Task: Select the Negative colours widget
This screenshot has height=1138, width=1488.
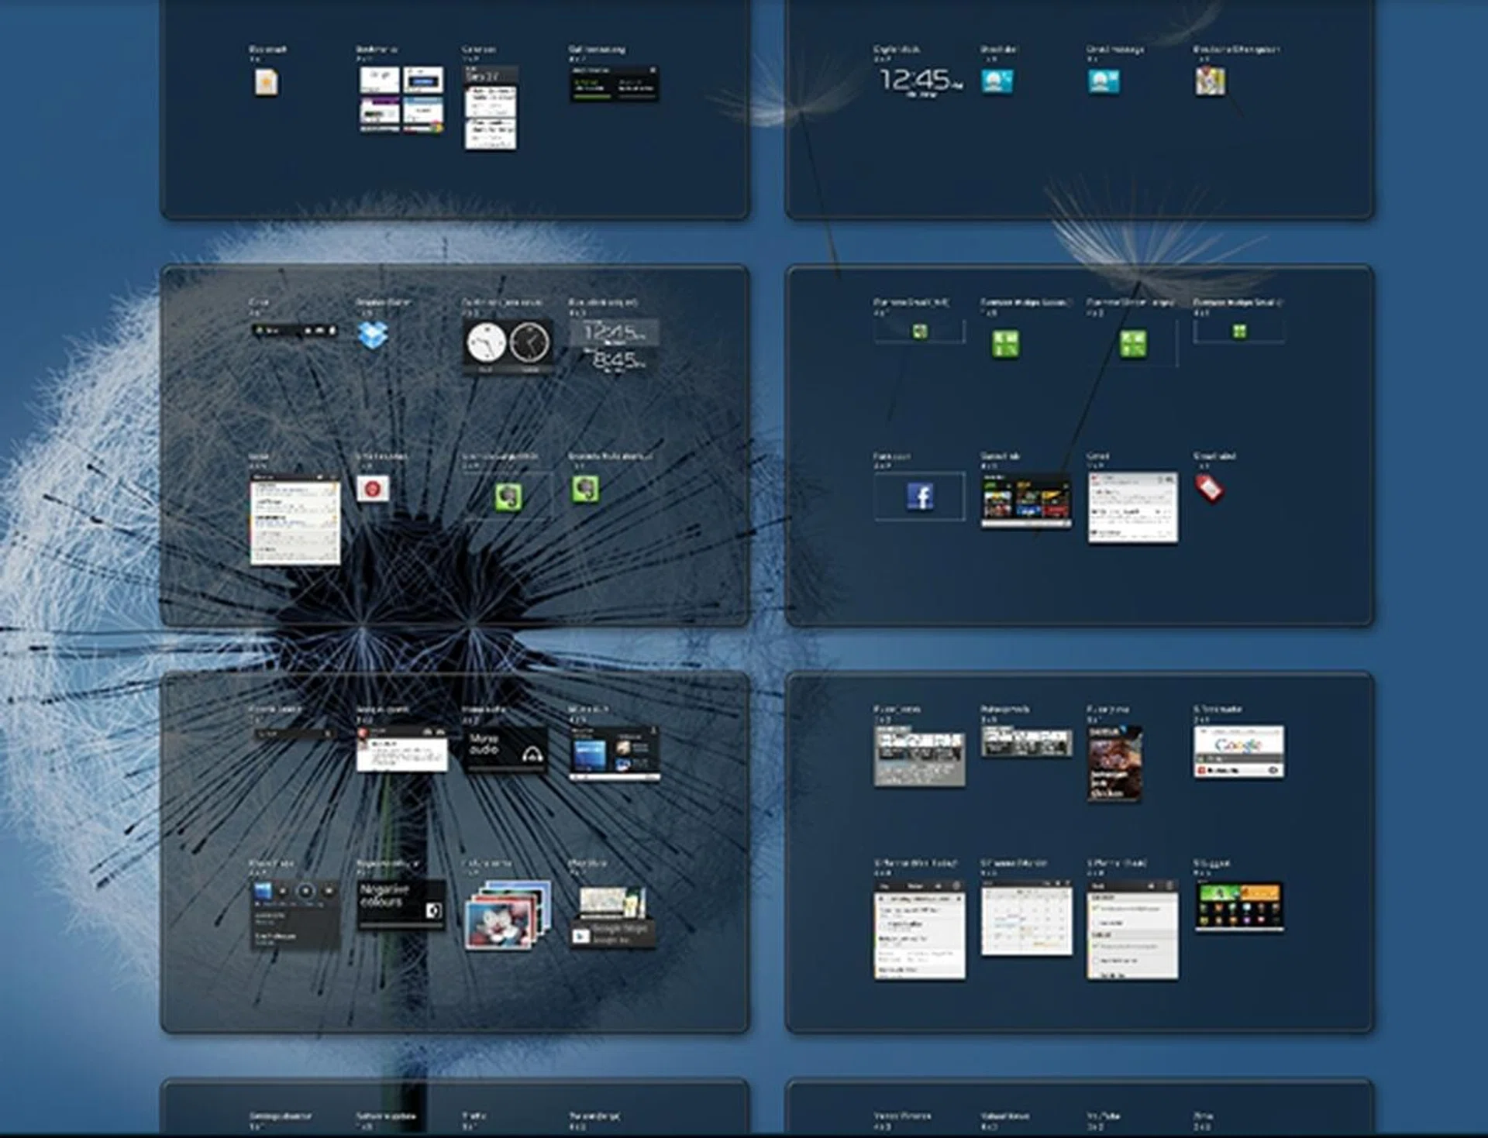Action: point(401,903)
